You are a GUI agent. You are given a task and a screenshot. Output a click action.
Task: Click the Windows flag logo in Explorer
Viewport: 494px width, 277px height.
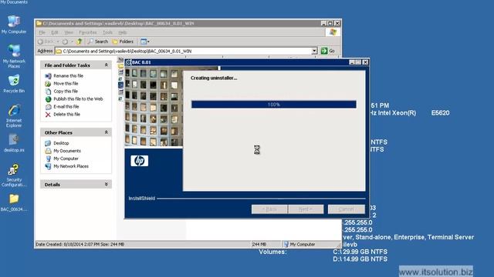(333, 32)
